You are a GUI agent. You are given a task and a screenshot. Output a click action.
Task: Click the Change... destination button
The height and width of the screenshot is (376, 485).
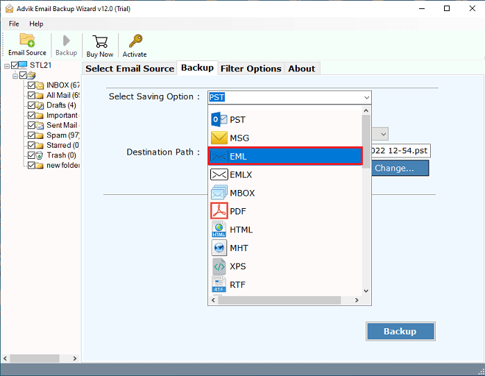click(400, 168)
